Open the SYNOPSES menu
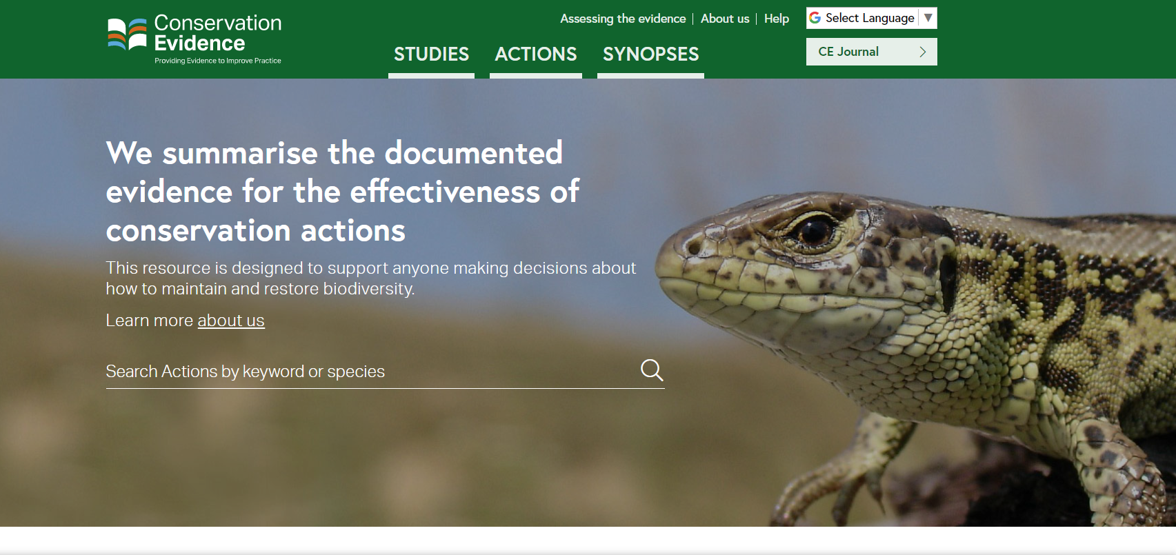The height and width of the screenshot is (555, 1176). [x=650, y=54]
